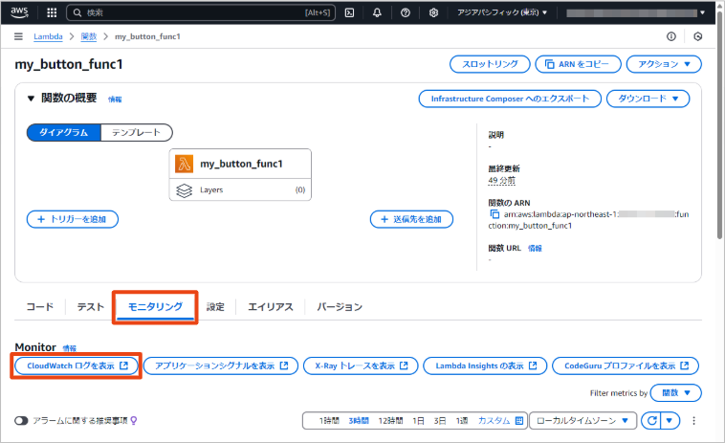This screenshot has height=443, width=725.
Task: Switch to the 設定 tab
Action: point(215,306)
